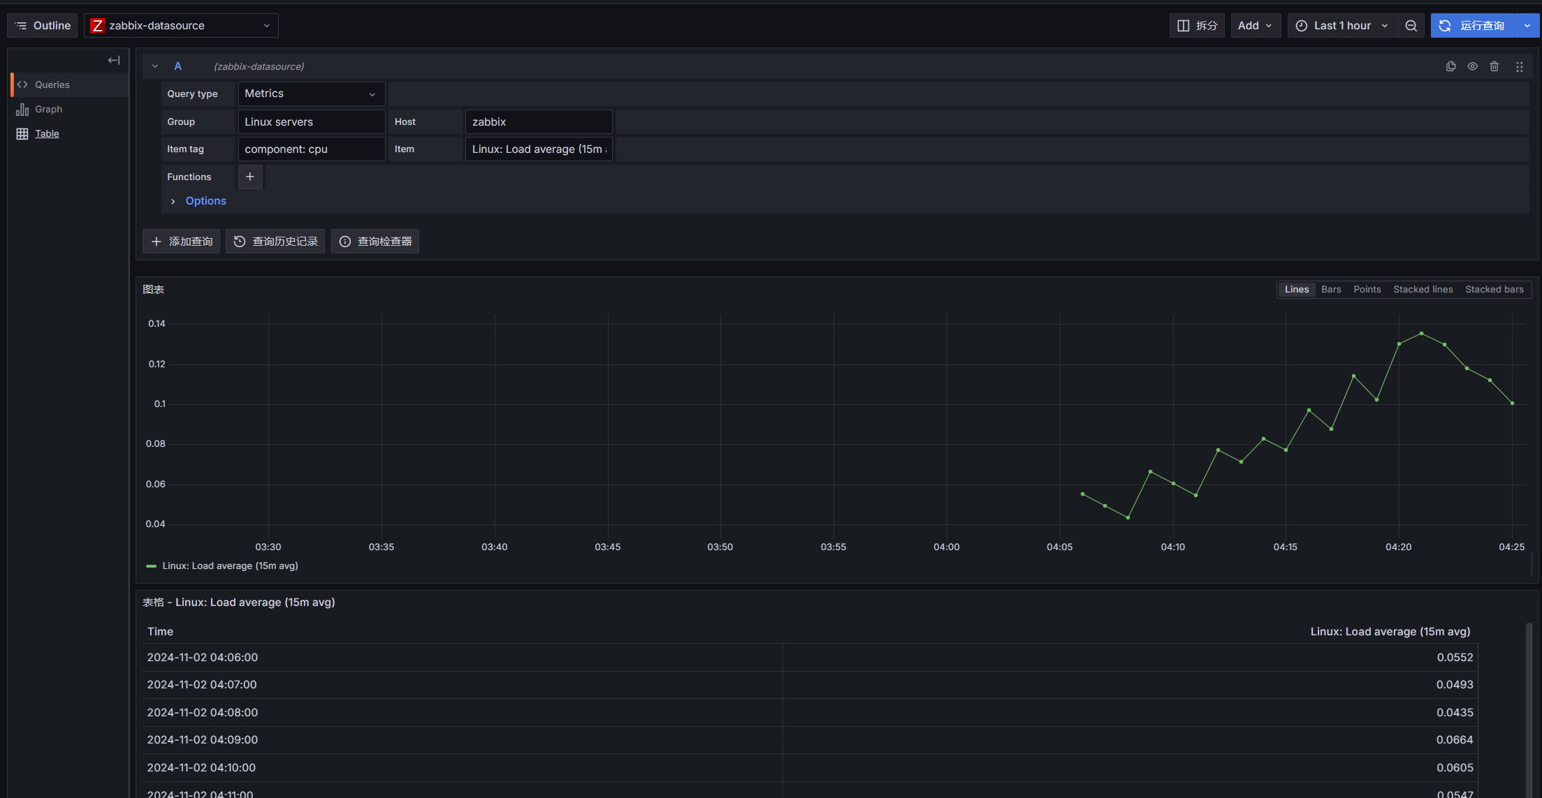Click the add query (添加查询) button

pyautogui.click(x=182, y=242)
